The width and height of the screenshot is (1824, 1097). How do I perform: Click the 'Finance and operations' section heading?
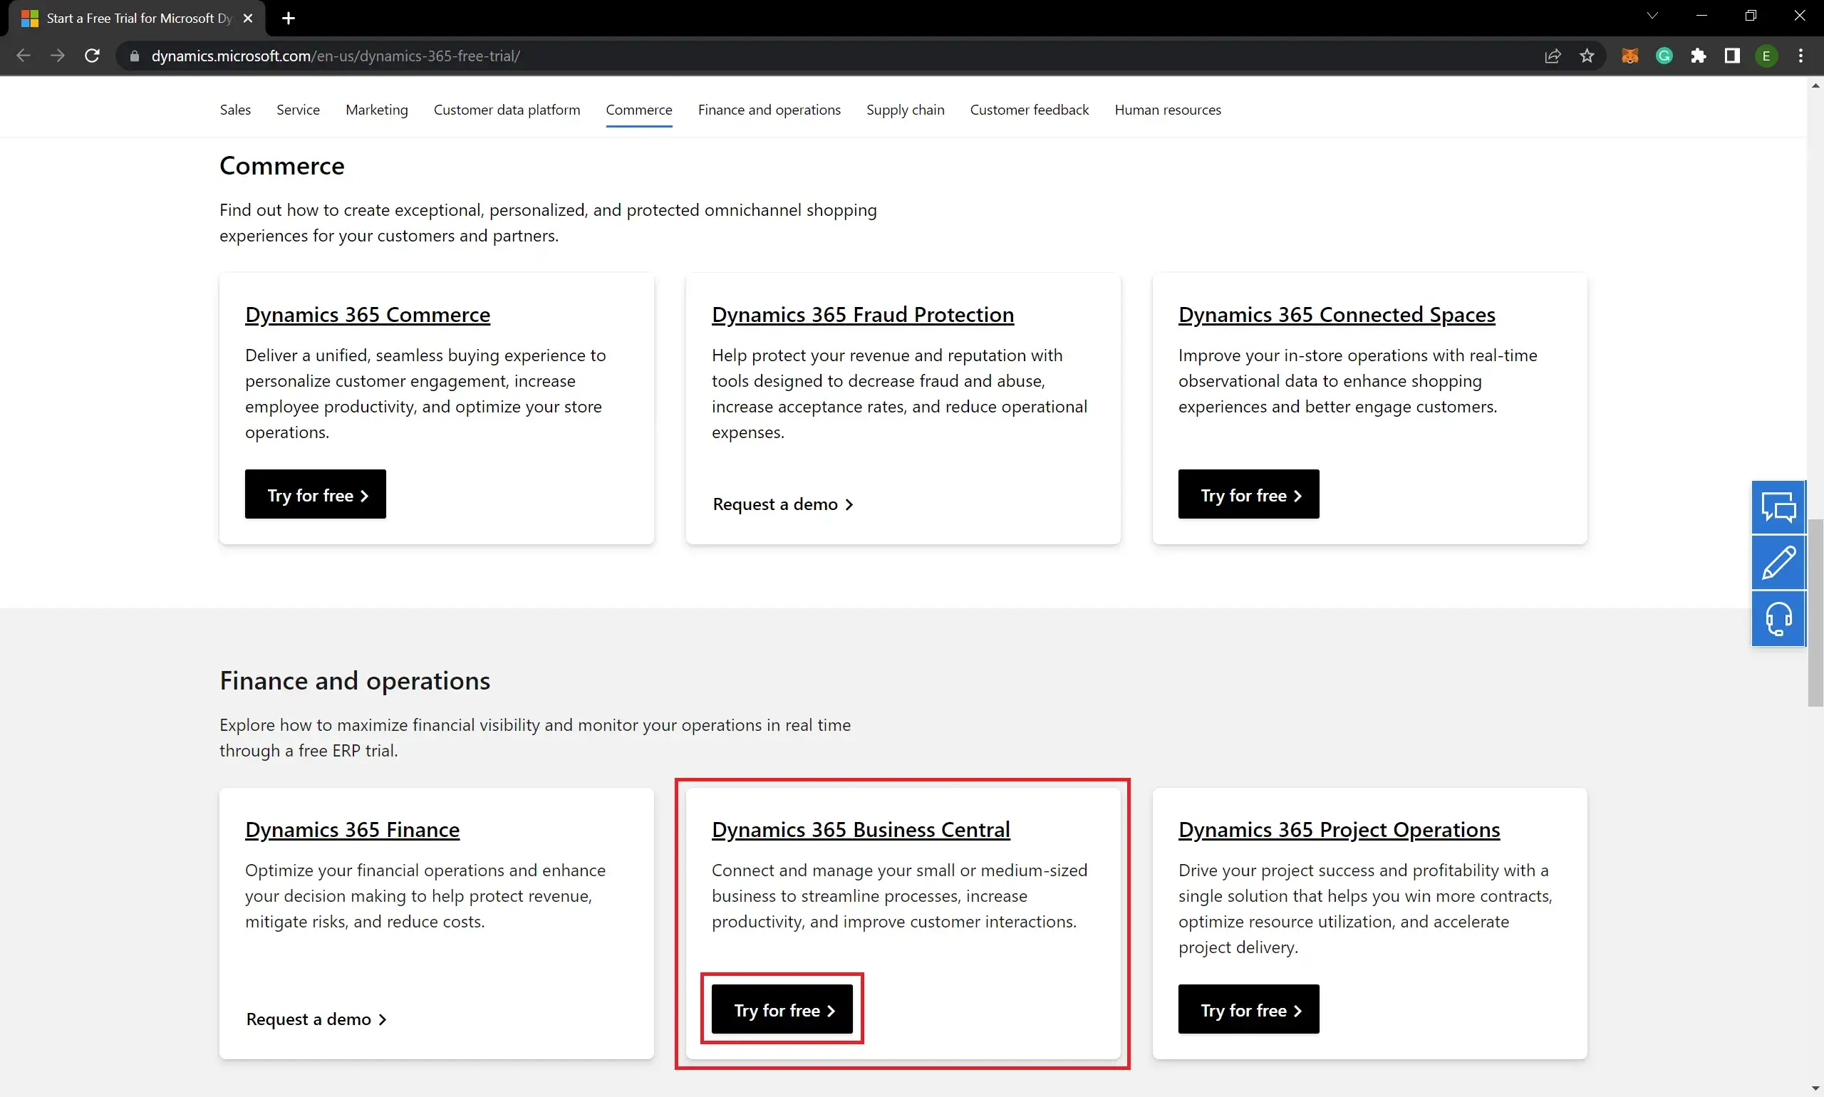355,681
